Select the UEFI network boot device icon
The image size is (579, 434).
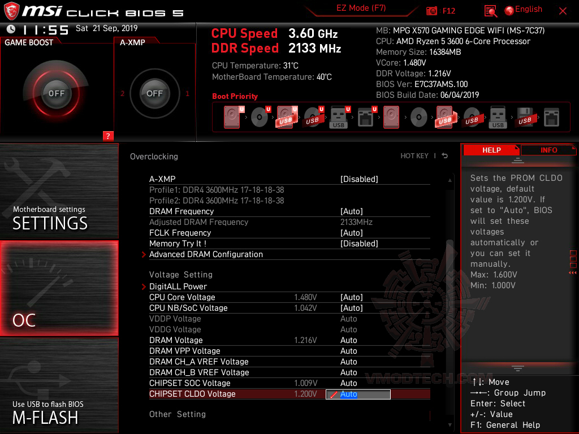point(367,117)
